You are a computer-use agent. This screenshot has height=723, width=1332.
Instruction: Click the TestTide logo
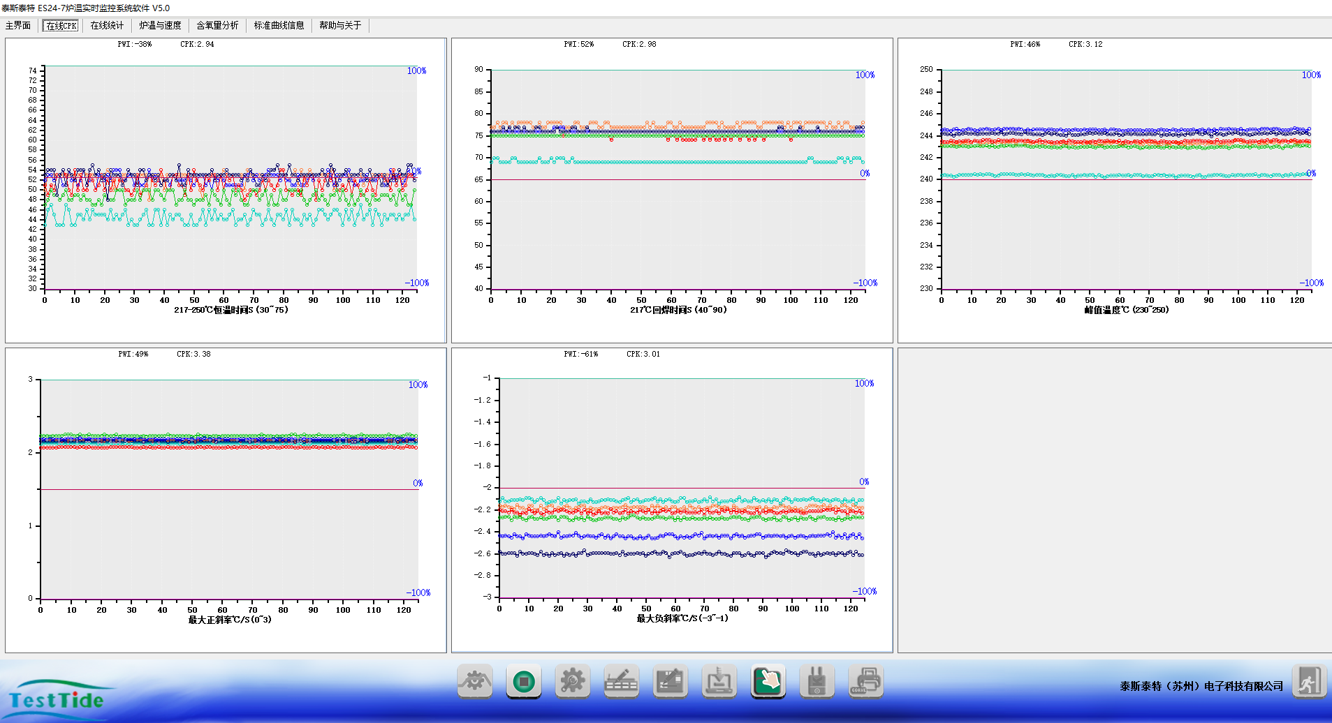56,699
